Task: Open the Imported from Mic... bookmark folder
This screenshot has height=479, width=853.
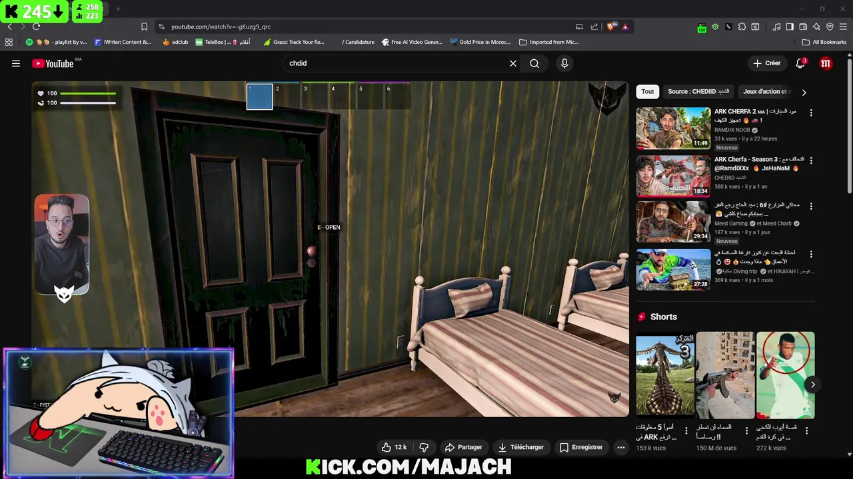Action: click(x=548, y=42)
